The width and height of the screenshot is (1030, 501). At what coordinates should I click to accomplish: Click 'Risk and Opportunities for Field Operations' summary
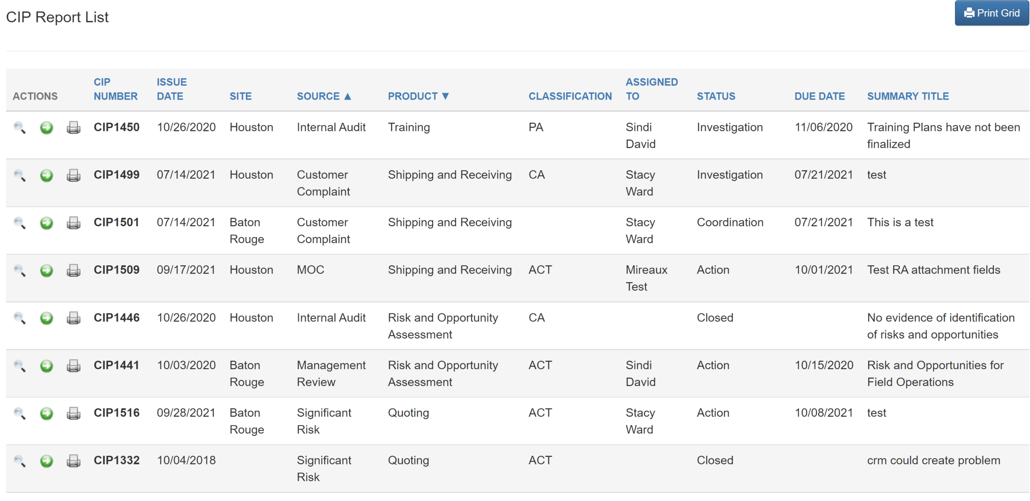click(935, 373)
